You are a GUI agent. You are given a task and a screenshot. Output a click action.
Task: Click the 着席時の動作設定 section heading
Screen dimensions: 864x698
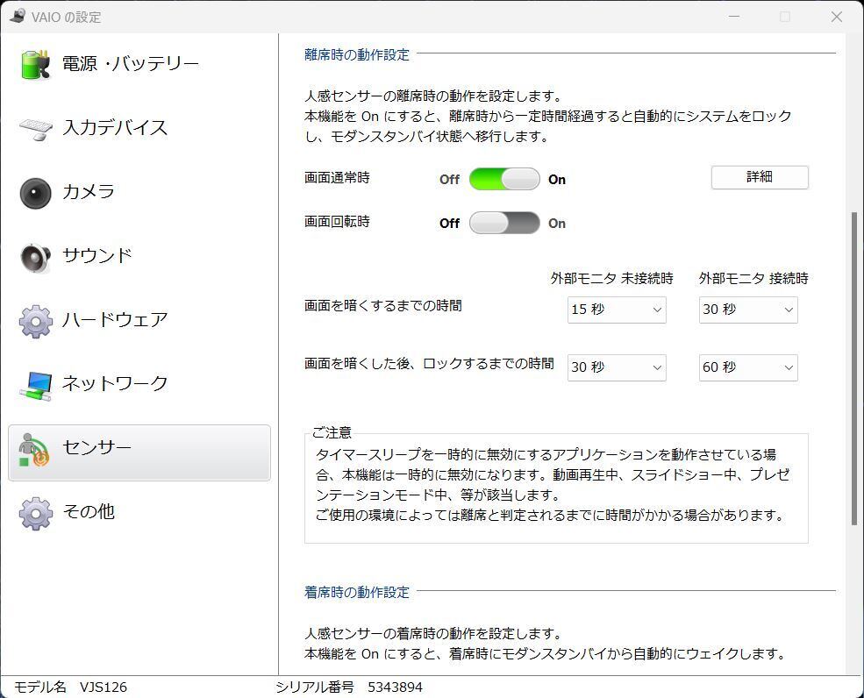tap(357, 592)
